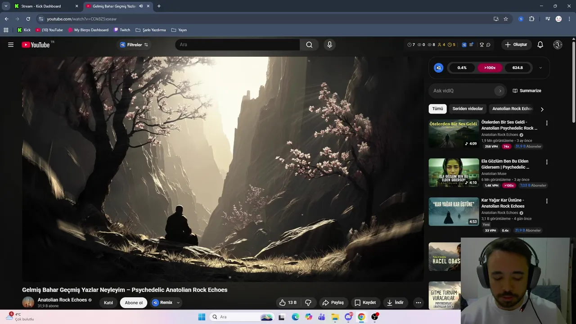The height and width of the screenshot is (324, 576).
Task: Open Microsoft Edge from taskbar
Action: pos(295,317)
